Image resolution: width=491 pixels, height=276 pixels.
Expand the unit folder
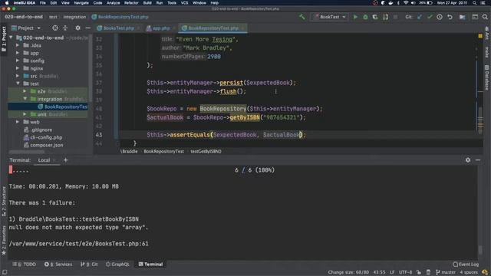click(25, 114)
